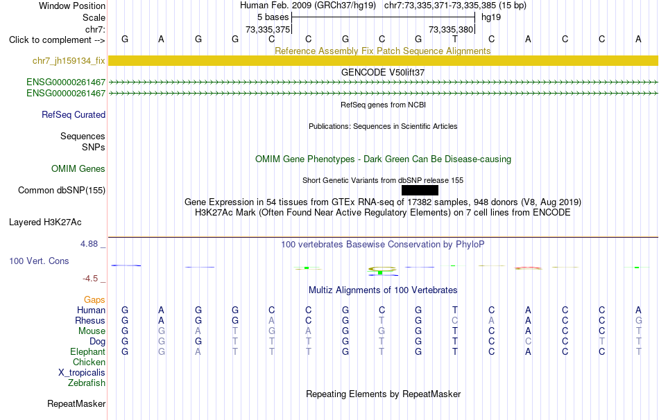Click the 4.88 PhyloP upper scale value
Viewport: 659px width, 420px height.
coord(89,244)
